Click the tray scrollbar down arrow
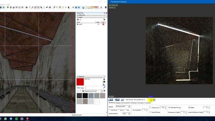 [x=106, y=113]
